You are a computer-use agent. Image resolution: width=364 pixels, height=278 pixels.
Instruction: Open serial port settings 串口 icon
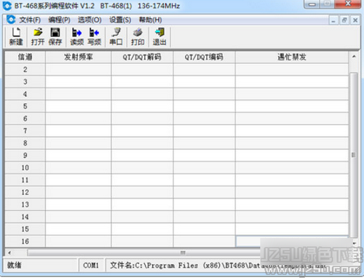click(116, 36)
